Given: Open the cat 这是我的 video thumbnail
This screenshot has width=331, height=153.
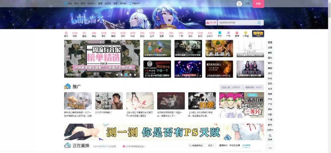Looking at the screenshot, I should (78, 101).
